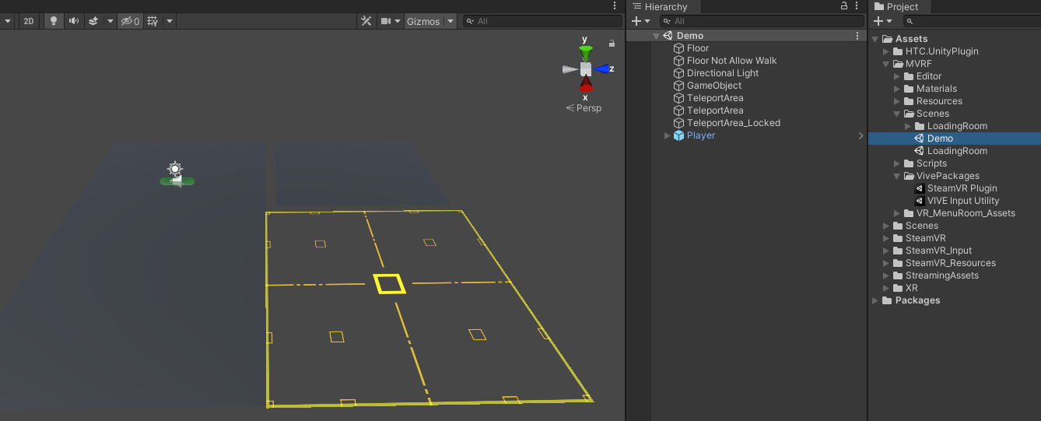Screen dimensions: 1041x421
Task: Select Directional Light sun gizmo in scene
Action: click(x=175, y=169)
